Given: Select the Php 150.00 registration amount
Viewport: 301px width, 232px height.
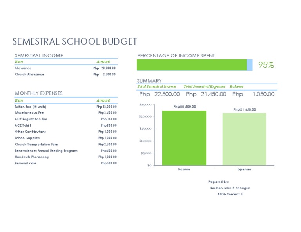Looking at the screenshot, I should [109, 119].
